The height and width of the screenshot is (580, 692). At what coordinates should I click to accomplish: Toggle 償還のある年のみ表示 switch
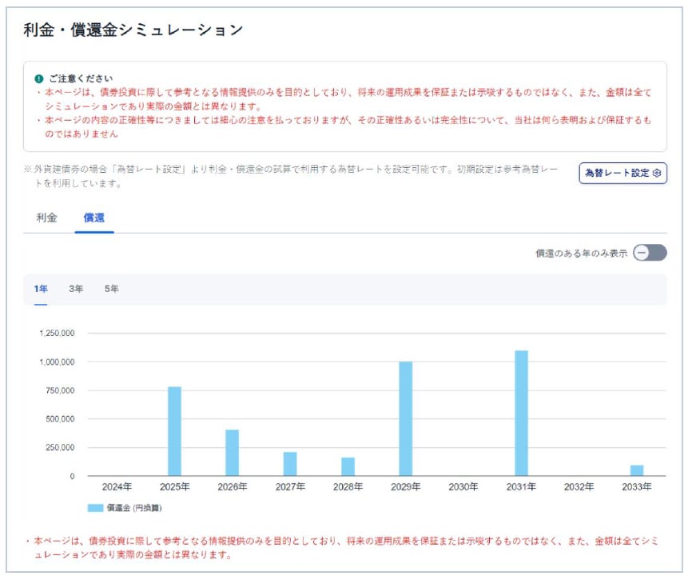650,253
